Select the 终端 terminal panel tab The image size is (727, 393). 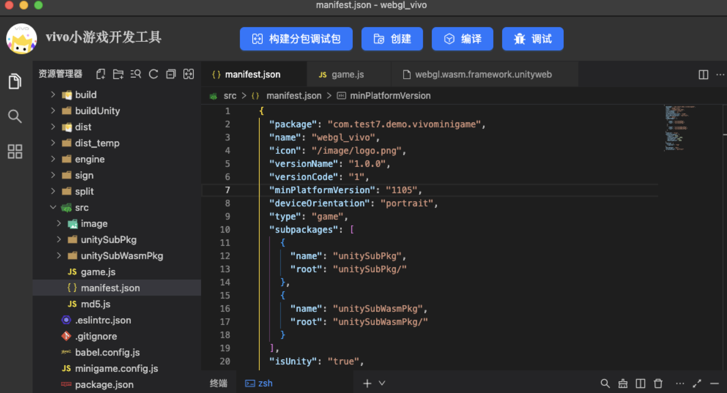pos(219,383)
